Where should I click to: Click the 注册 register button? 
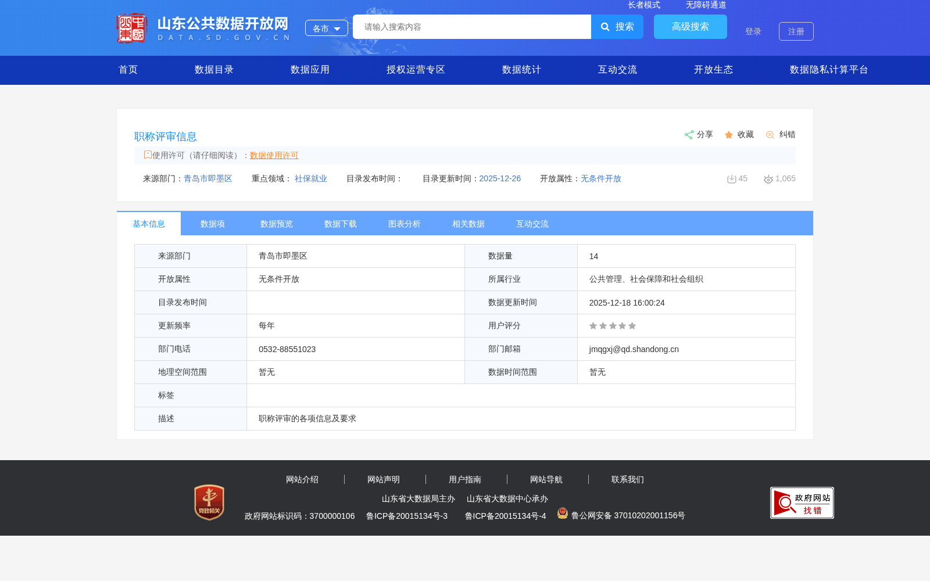(796, 31)
